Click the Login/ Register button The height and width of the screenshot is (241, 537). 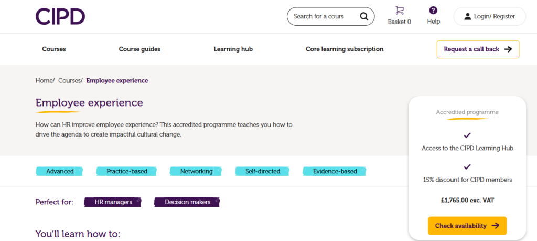click(489, 16)
